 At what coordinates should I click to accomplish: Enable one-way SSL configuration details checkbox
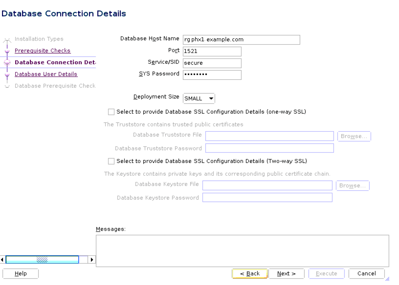tap(111, 112)
